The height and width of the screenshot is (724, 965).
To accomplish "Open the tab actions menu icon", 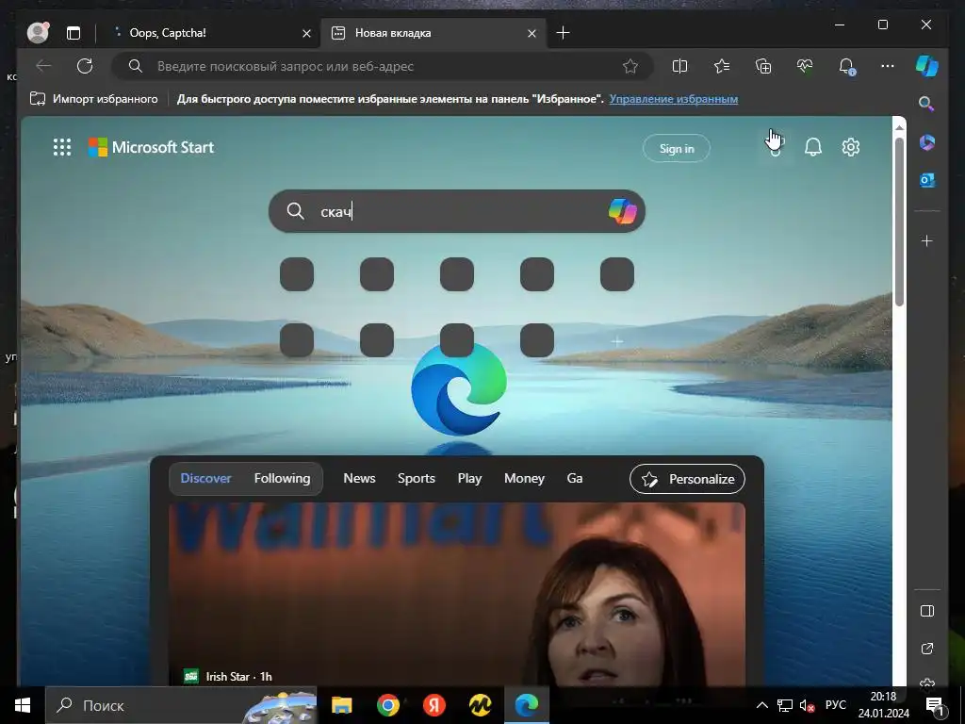I will pyautogui.click(x=74, y=33).
